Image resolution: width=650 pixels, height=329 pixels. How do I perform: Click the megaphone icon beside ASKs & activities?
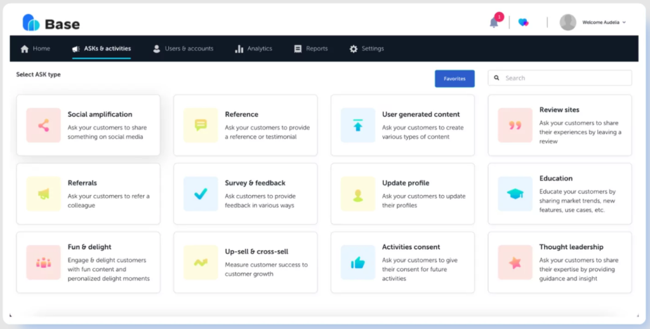pyautogui.click(x=76, y=49)
